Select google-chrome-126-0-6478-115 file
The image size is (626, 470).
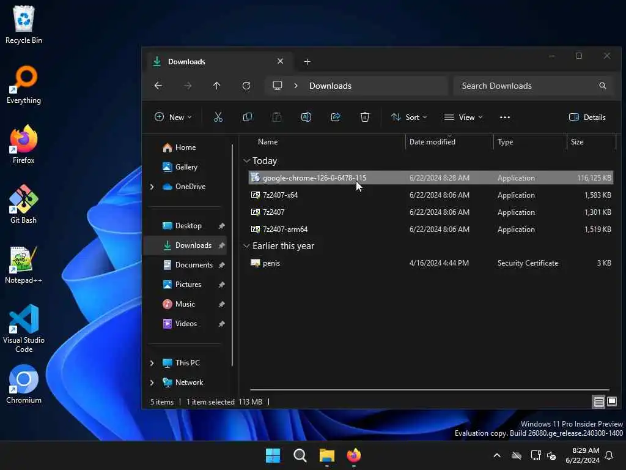(x=430, y=178)
